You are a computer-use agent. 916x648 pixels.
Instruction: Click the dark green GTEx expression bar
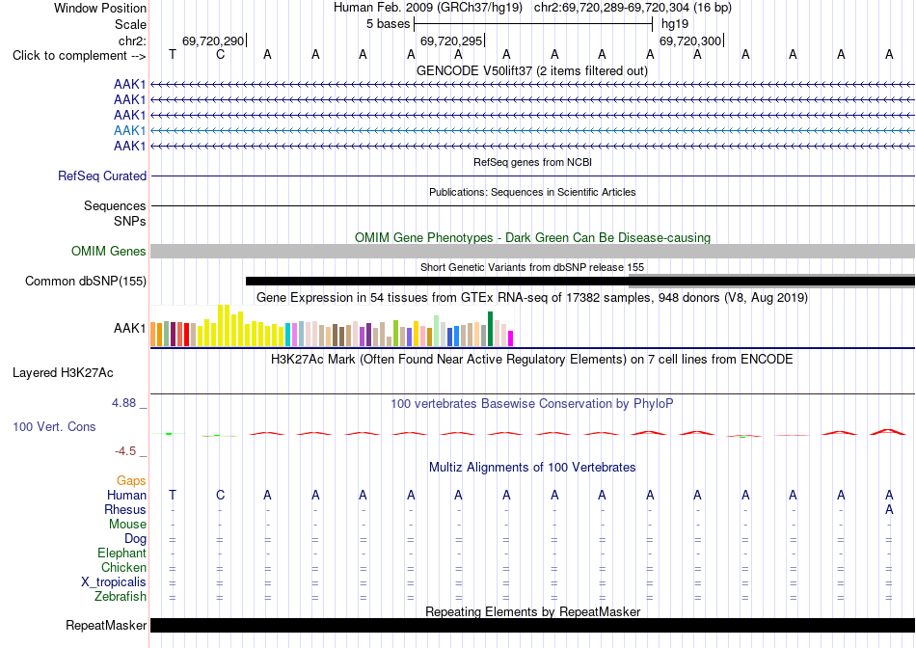coord(490,329)
